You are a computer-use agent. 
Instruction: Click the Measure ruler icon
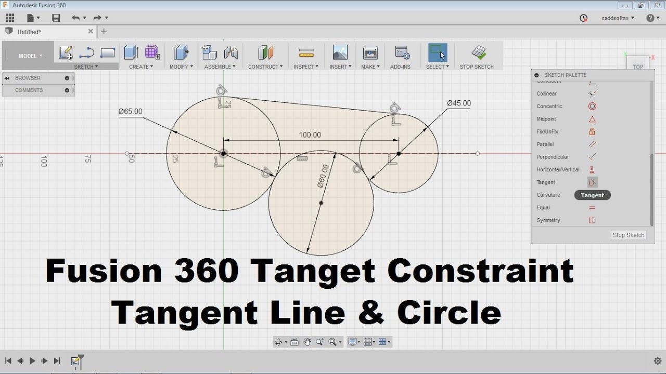tap(306, 53)
